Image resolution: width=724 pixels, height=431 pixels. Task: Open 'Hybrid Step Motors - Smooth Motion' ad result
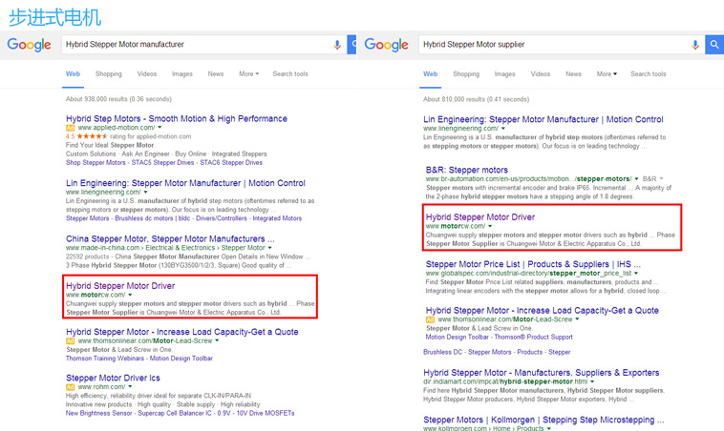[x=177, y=119]
